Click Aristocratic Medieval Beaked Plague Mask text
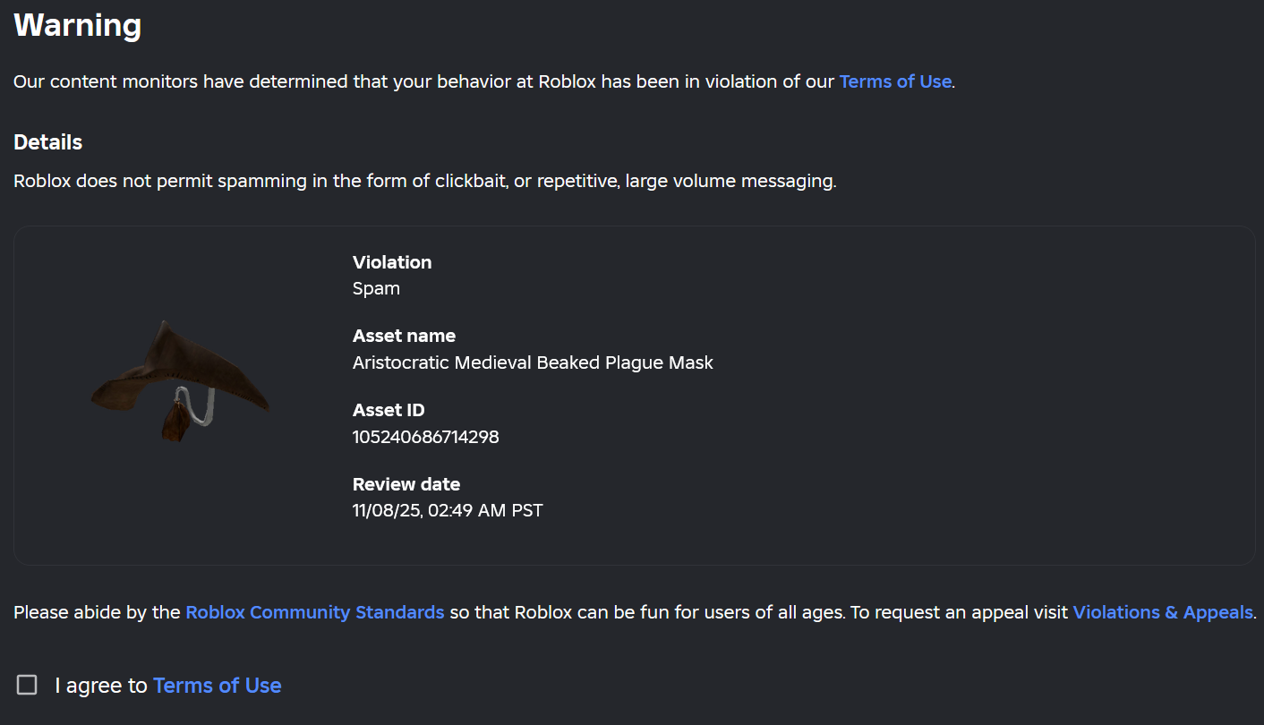Image resolution: width=1264 pixels, height=725 pixels. click(533, 362)
